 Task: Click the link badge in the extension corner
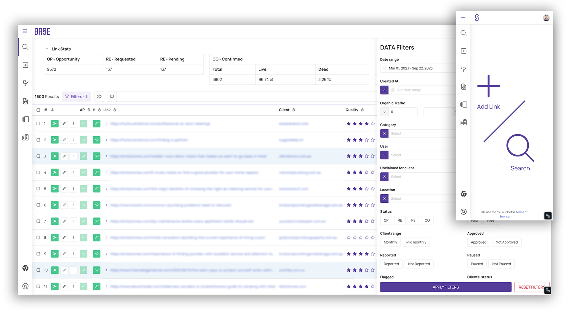pyautogui.click(x=547, y=216)
